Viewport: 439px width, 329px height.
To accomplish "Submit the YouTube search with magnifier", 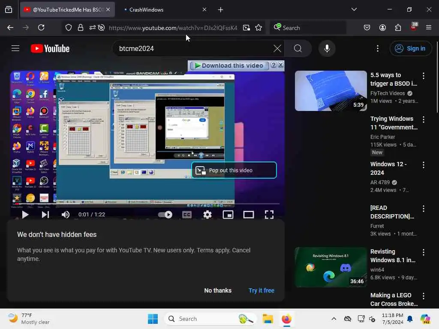I will tap(298, 48).
